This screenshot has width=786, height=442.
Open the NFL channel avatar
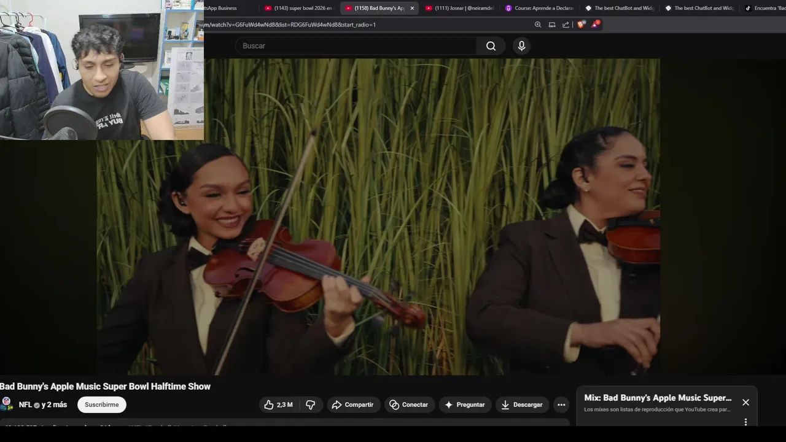[x=7, y=403]
